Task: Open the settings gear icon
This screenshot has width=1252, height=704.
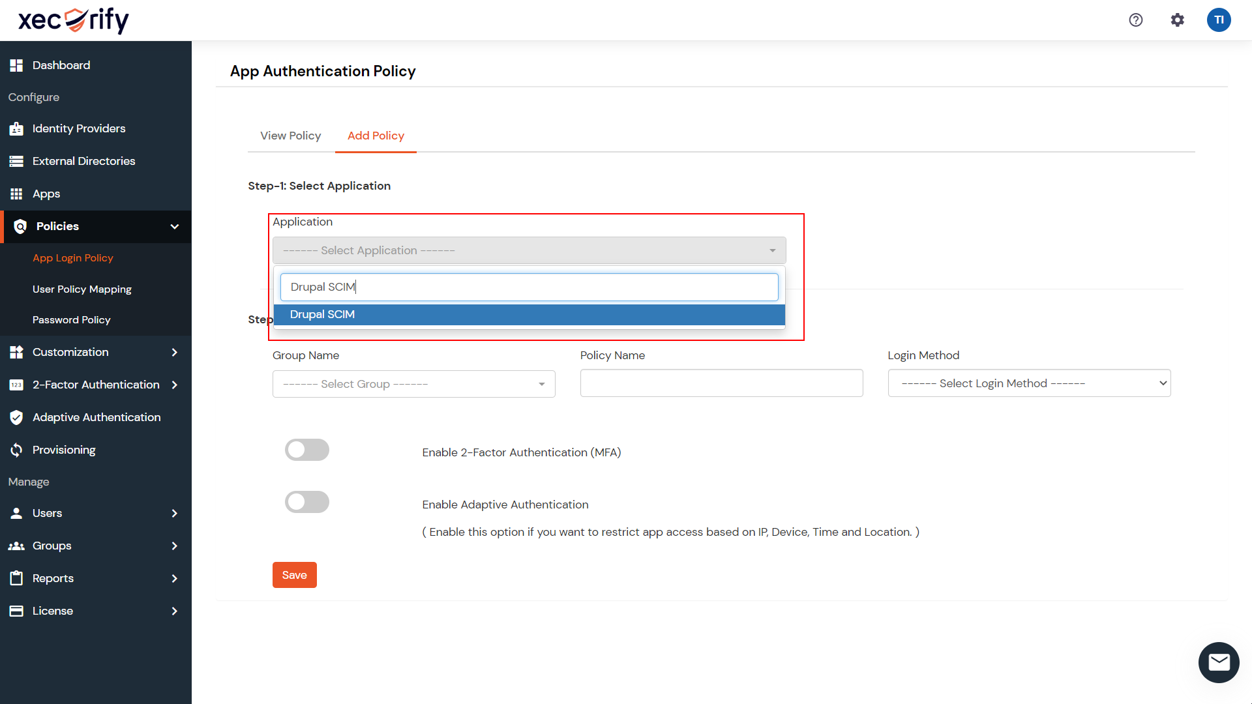Action: coord(1178,20)
